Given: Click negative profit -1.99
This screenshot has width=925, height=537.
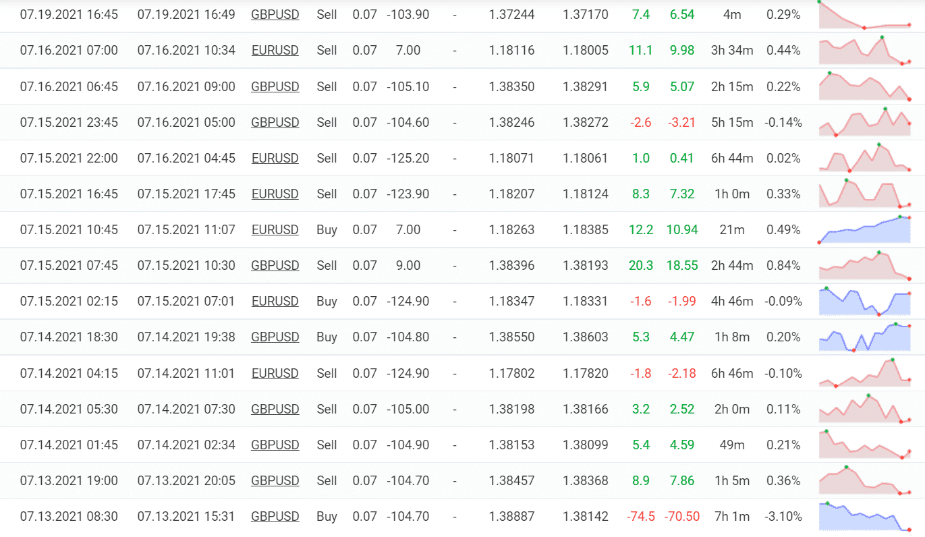Looking at the screenshot, I should point(681,301).
